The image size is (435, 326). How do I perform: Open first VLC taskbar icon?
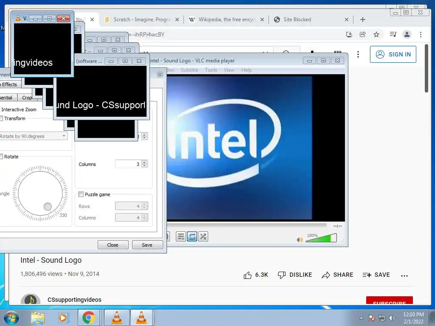coord(117,318)
